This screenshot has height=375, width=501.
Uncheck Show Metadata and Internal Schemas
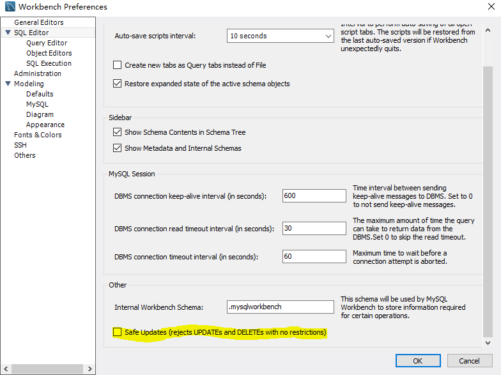pyautogui.click(x=118, y=148)
